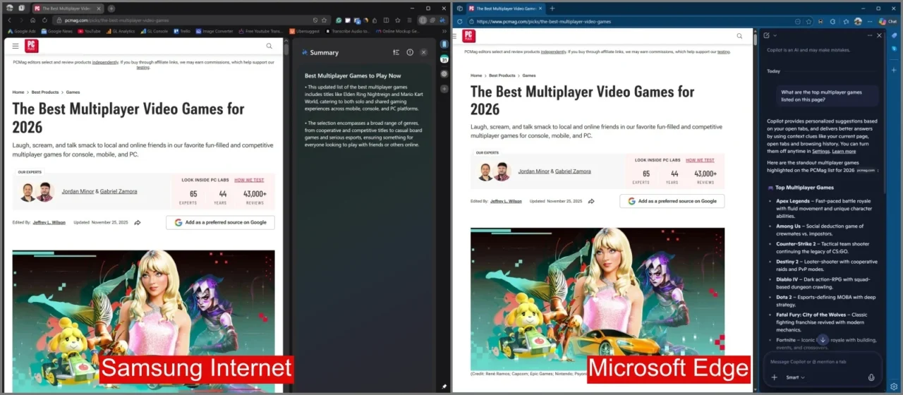
Task: Reload the page in Samsung Internet
Action: 44,20
